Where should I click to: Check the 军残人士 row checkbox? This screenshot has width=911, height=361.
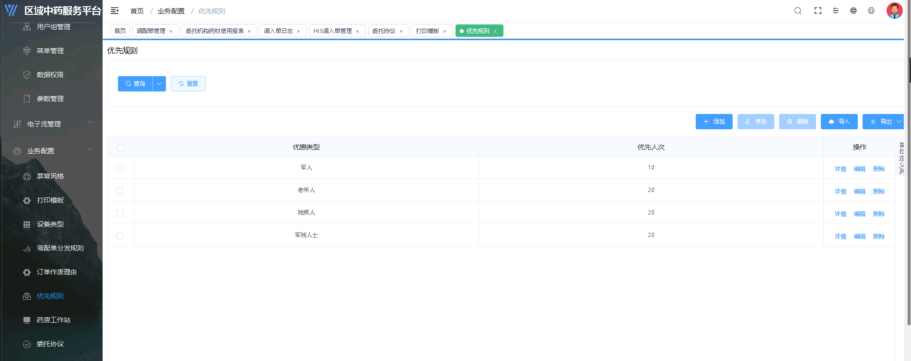(x=120, y=235)
